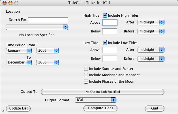
Task: Open the January start month dropdown
Action: pos(19,51)
